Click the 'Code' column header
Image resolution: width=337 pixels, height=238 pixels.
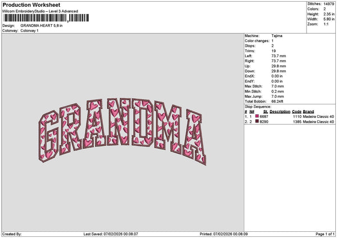tap(297, 112)
